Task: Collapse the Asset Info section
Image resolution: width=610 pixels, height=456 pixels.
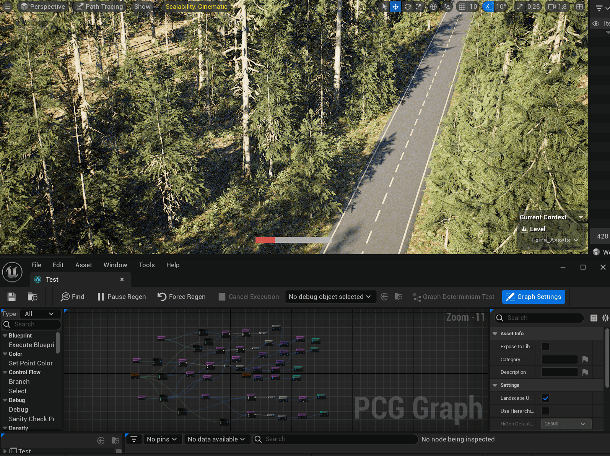Action: [x=495, y=334]
